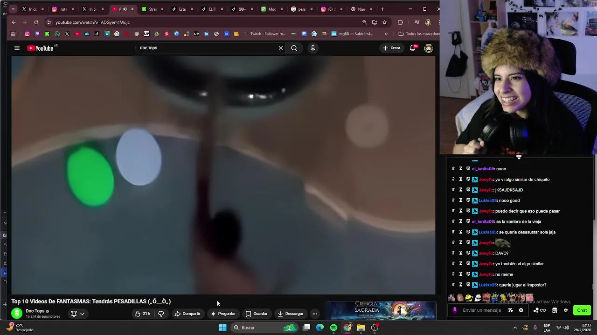Viewport: 597px width, 335px height.
Task: Switch to the 'Nue' tab
Action: [361, 9]
